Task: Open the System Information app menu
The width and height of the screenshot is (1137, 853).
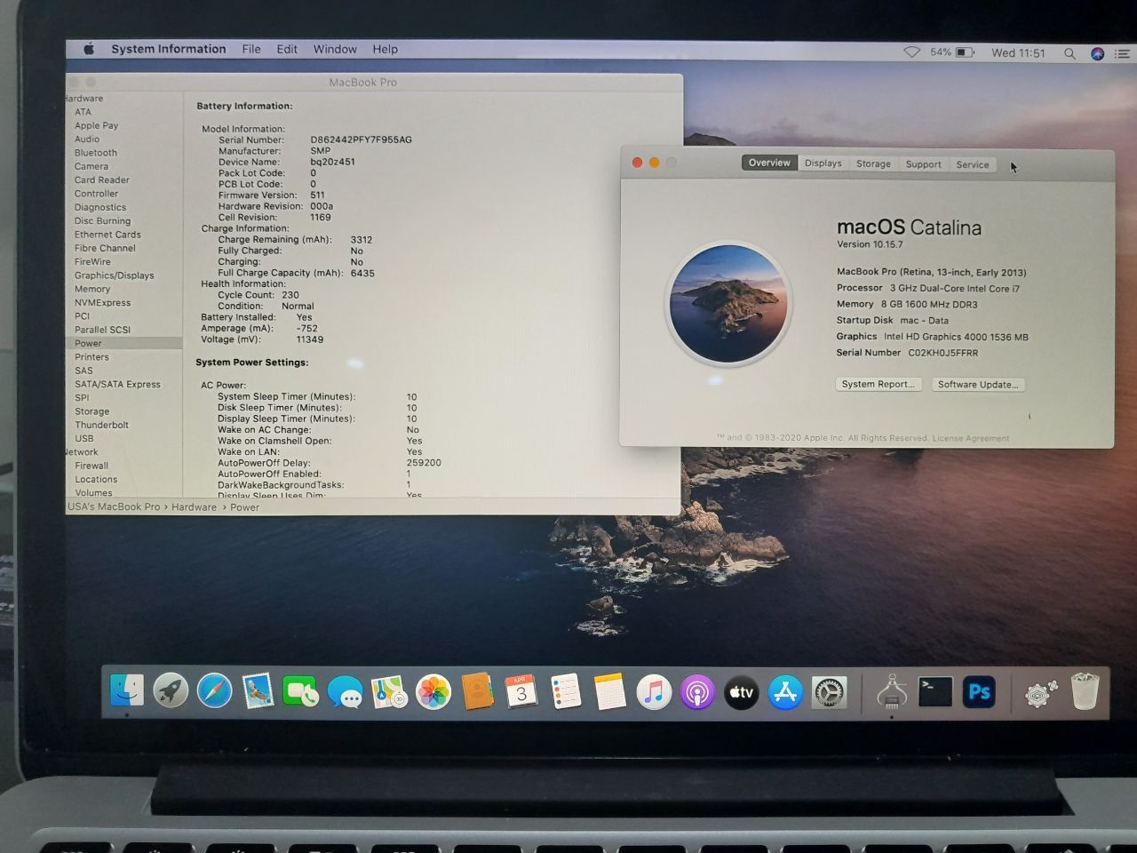Action: 168,49
